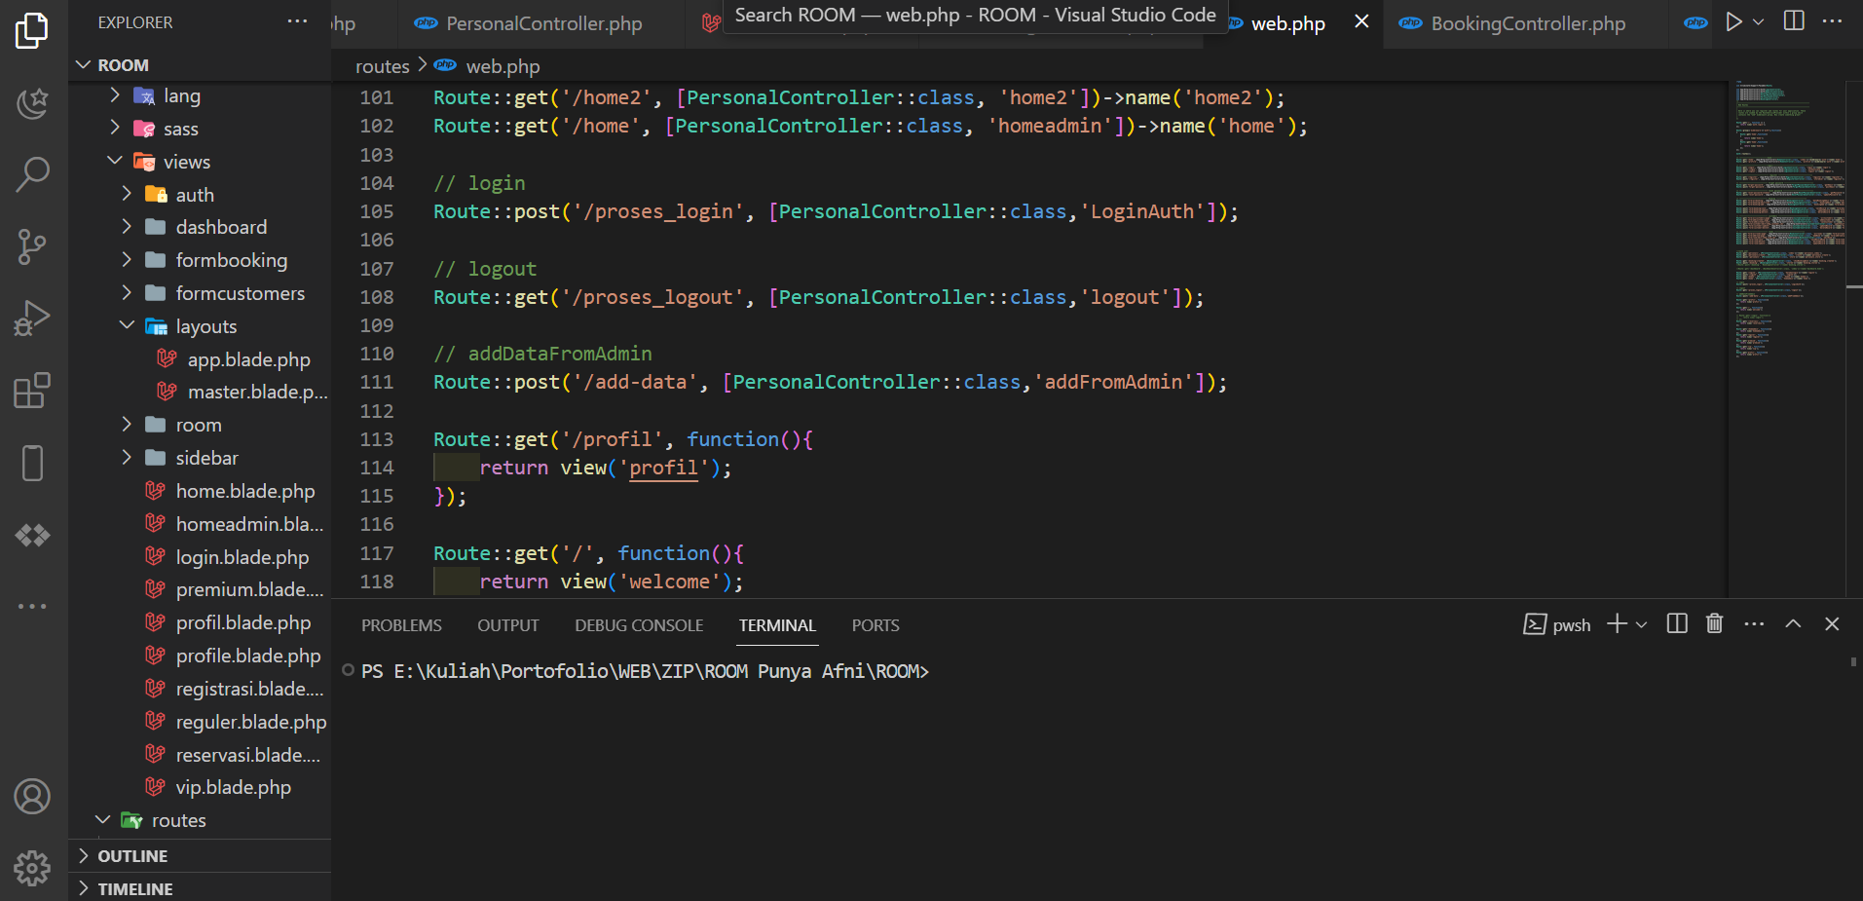This screenshot has width=1863, height=901.
Task: Open the starred extension icon in activity bar
Action: [x=32, y=102]
